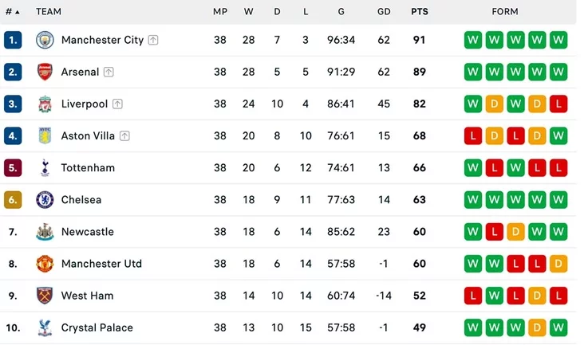Image resolution: width=584 pixels, height=345 pixels.
Task: Click the arrow icon next to Liverpool
Action: (117, 104)
